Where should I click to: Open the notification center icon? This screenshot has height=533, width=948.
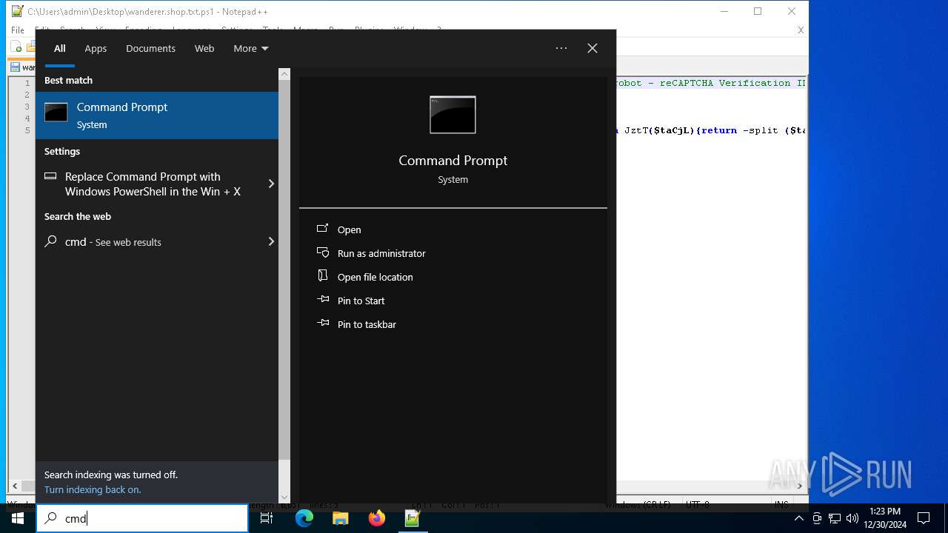[924, 518]
